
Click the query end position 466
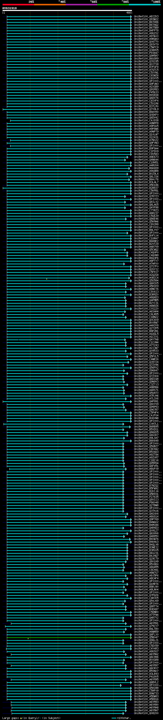point(129,13)
